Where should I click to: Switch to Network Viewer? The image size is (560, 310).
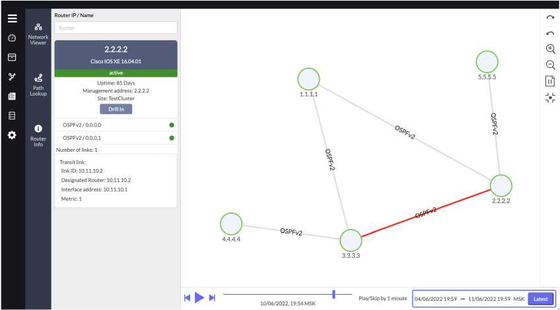click(38, 34)
